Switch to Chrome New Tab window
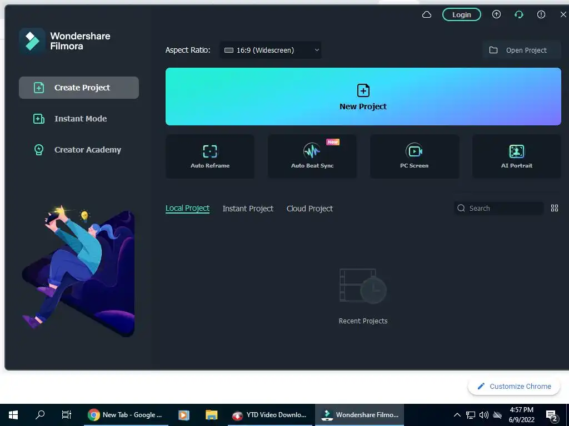The height and width of the screenshot is (426, 569). pos(126,415)
